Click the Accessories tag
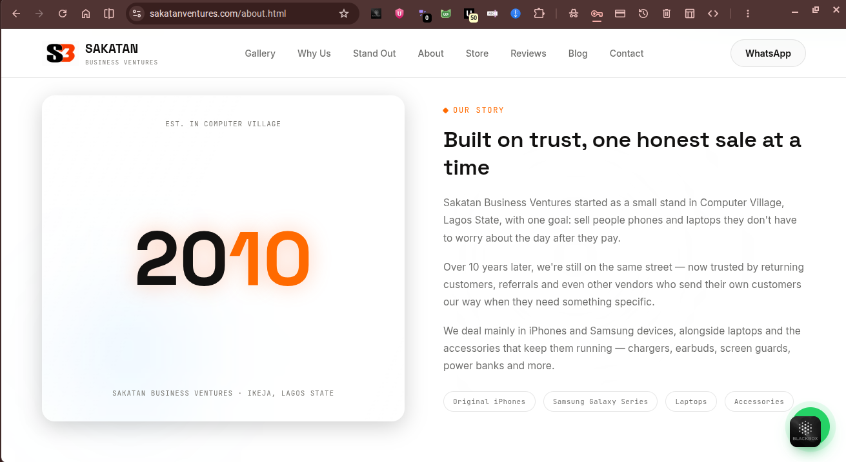This screenshot has height=462, width=846. pyautogui.click(x=759, y=401)
